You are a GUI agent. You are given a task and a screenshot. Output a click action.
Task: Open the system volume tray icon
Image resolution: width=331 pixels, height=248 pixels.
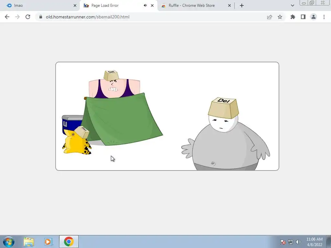point(298,242)
